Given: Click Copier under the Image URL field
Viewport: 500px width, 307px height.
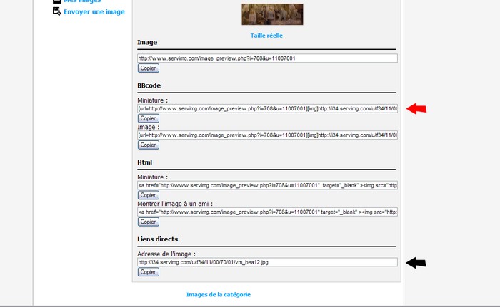Looking at the screenshot, I should click(149, 68).
